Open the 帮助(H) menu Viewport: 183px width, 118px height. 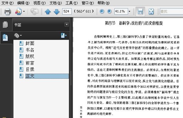103,3
